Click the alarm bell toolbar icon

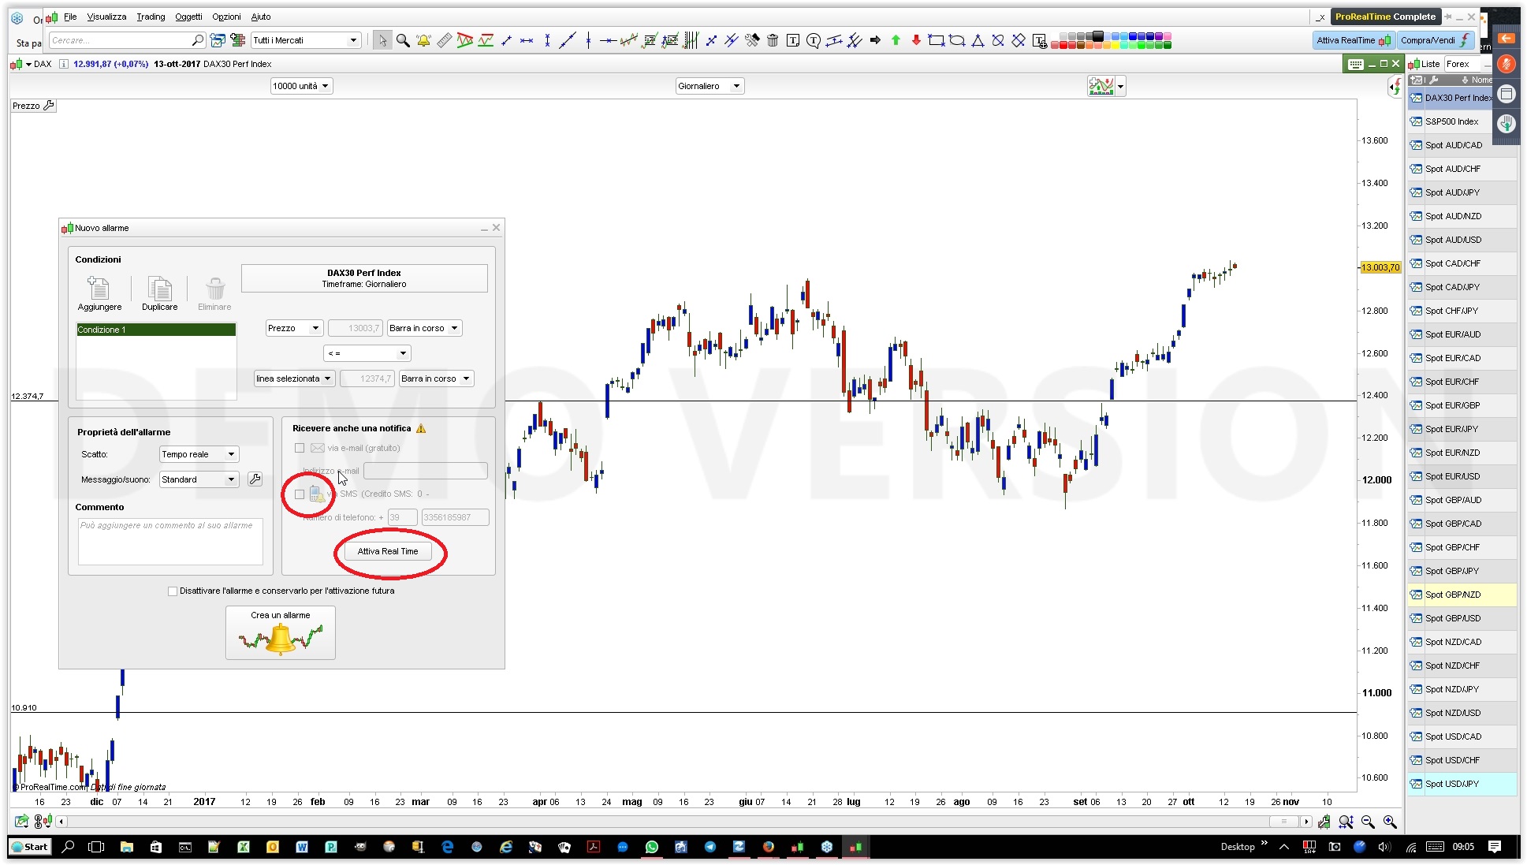(423, 40)
